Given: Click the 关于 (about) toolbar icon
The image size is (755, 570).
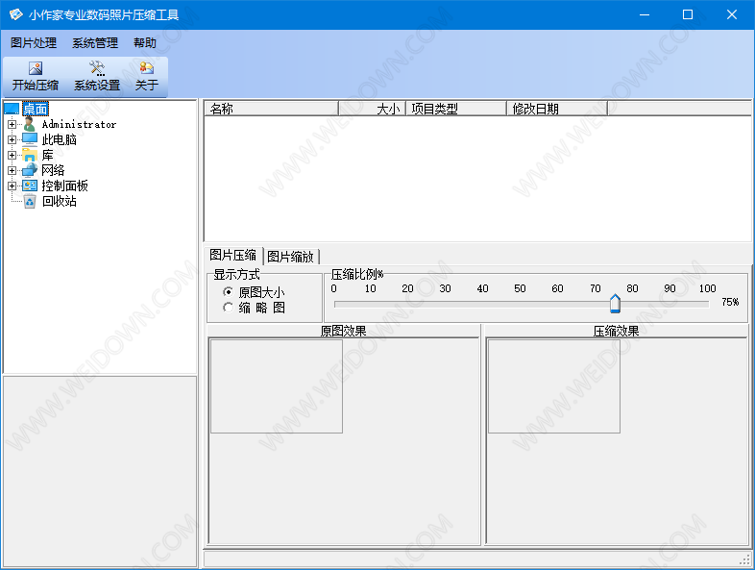Looking at the screenshot, I should click(147, 68).
